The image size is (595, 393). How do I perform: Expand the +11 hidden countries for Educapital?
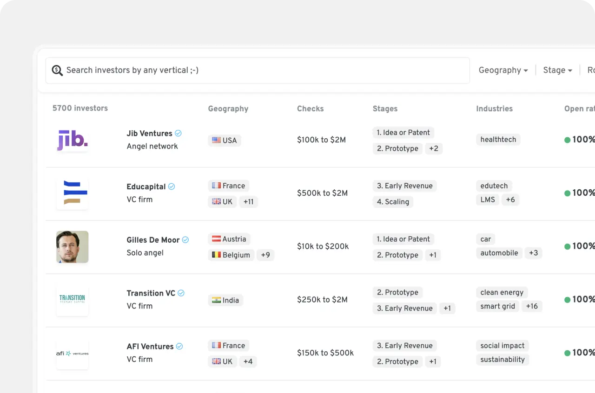coord(248,201)
